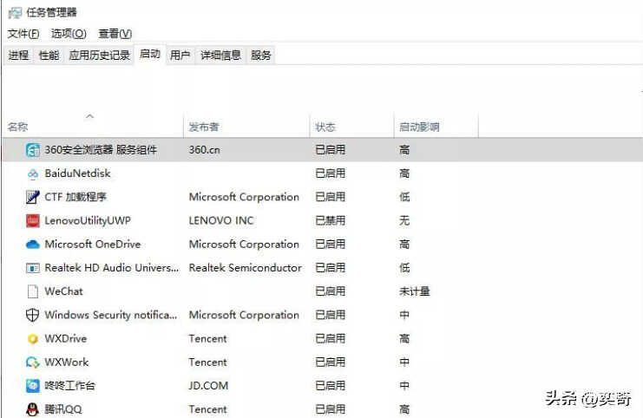Screen dimensions: 643x418
Task: Sort by 状态 column header
Action: coord(325,127)
